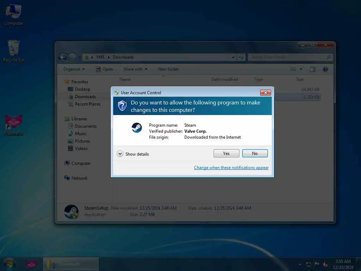The width and height of the screenshot is (361, 271).
Task: Open Plasmafox desktop shortcut
Action: tap(14, 125)
